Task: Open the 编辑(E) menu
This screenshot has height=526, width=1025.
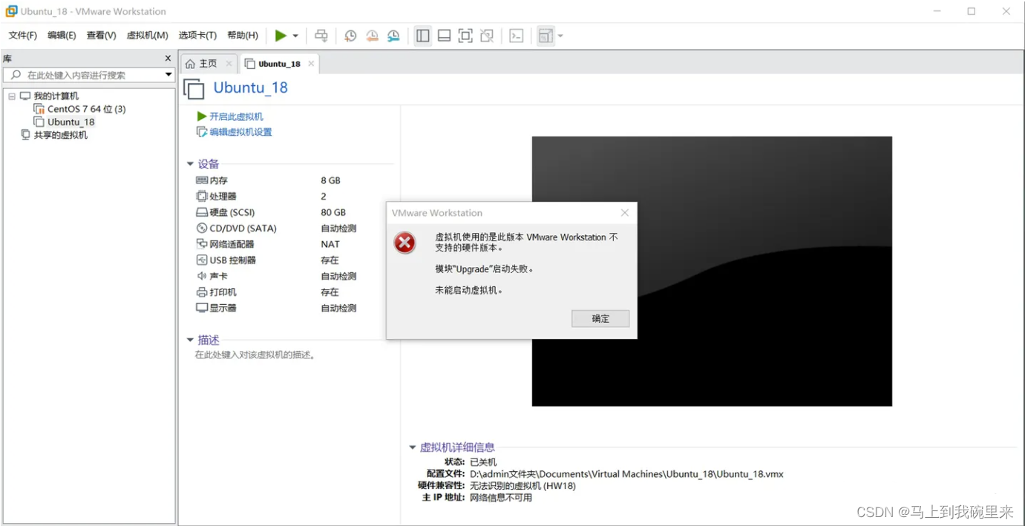Action: pos(62,36)
